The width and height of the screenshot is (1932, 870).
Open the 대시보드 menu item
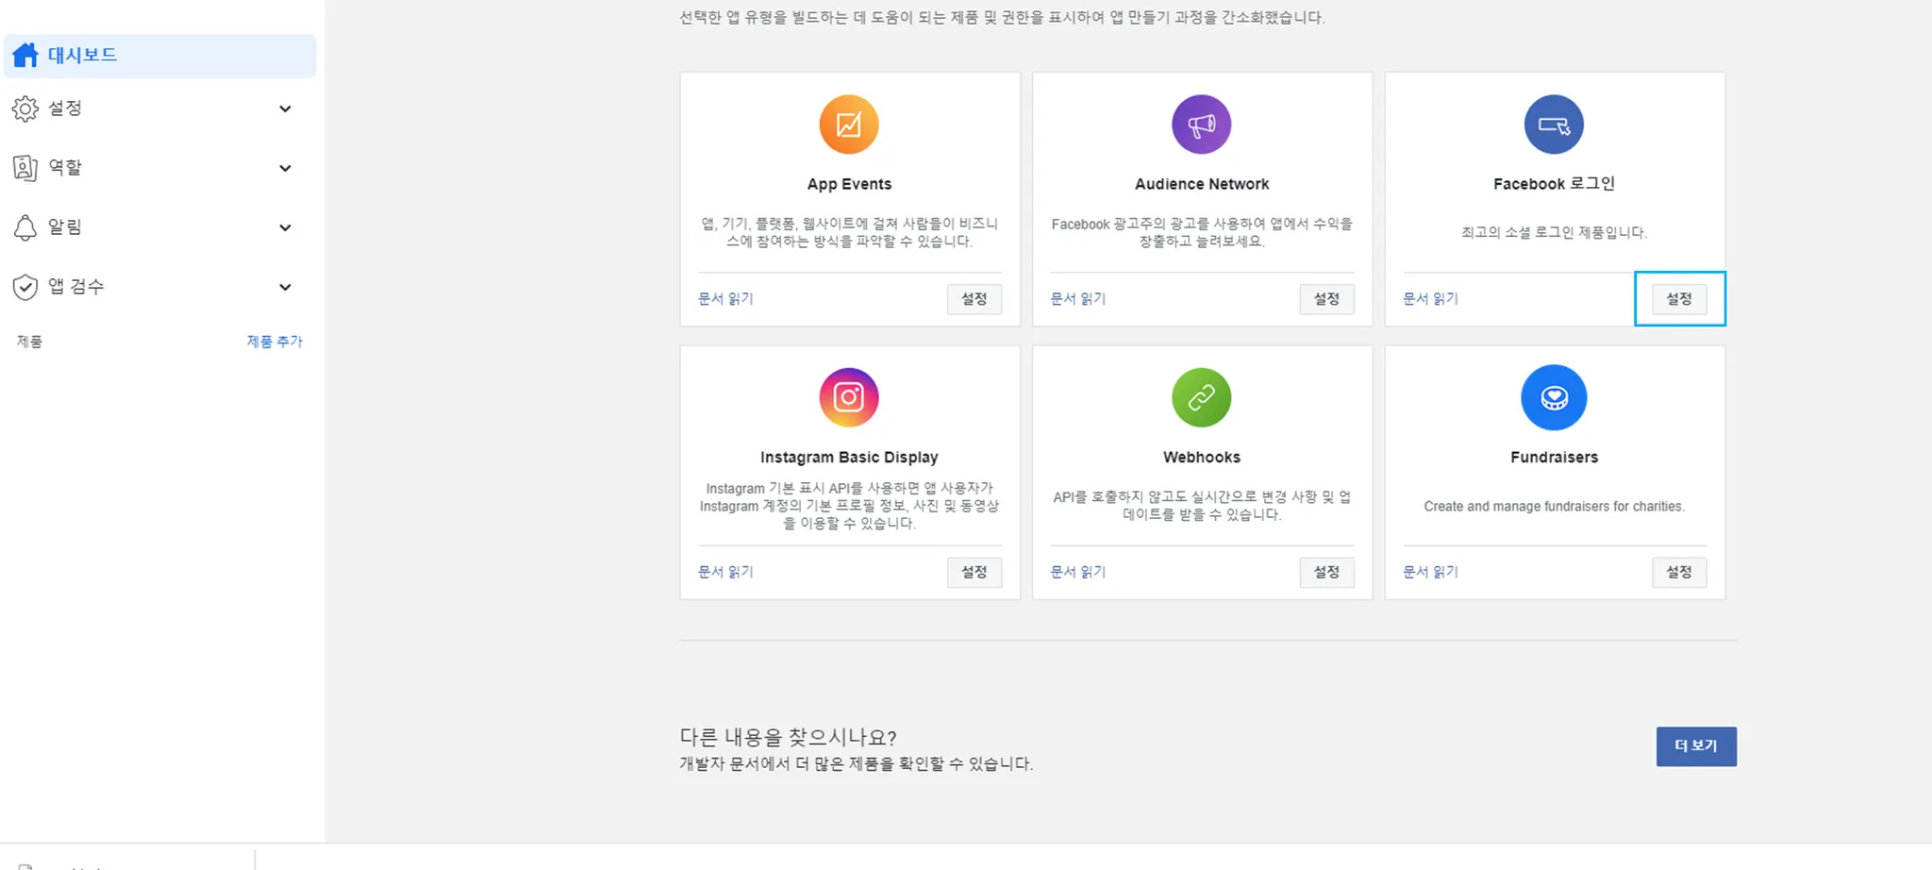pos(159,56)
